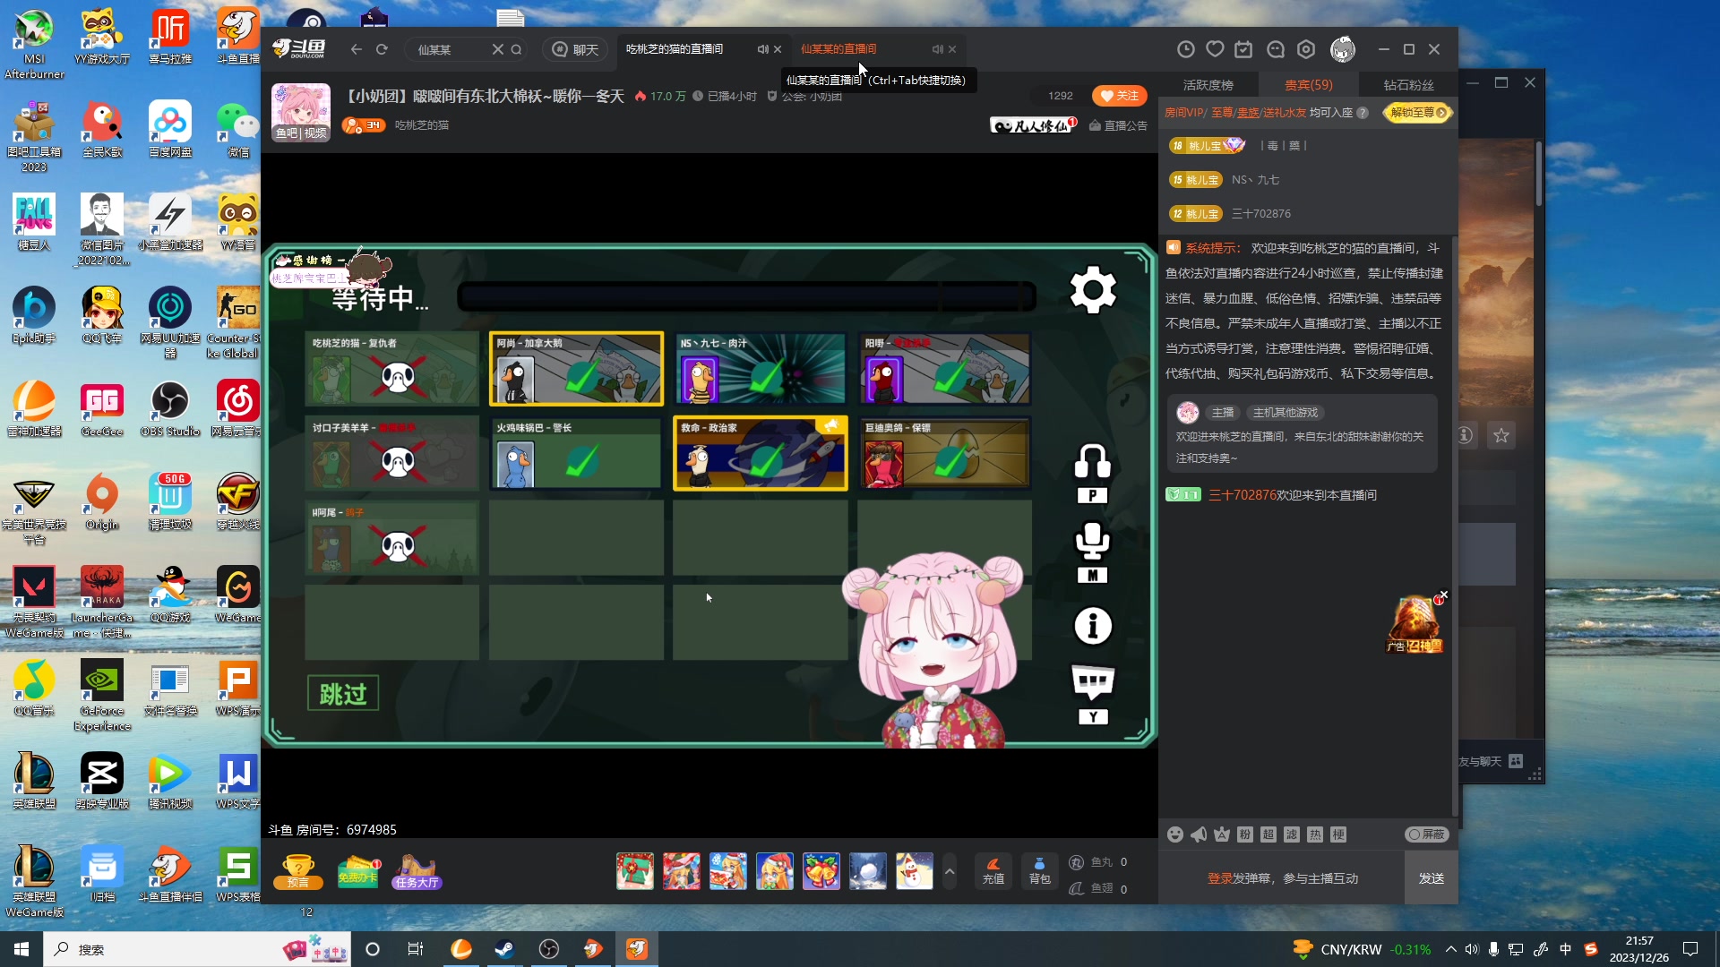The image size is (1720, 967).
Task: Open Steam from the Windows taskbar
Action: point(504,949)
